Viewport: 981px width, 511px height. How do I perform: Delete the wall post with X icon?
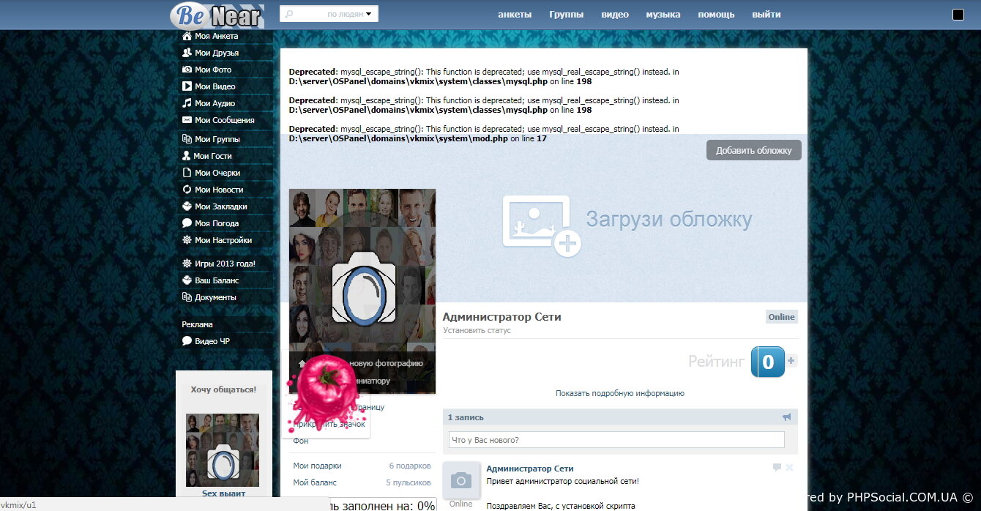(x=789, y=467)
